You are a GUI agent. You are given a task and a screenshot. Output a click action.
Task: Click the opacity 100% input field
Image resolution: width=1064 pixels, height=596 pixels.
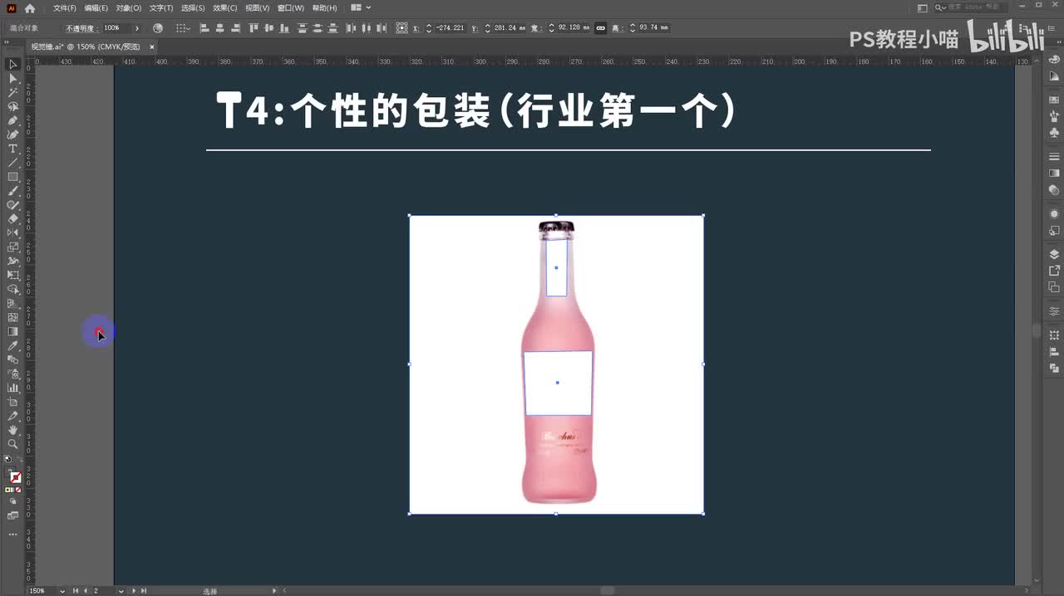[x=116, y=28]
